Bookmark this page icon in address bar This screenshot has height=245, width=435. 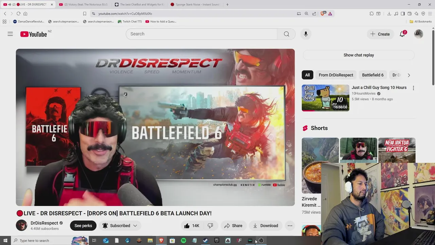tap(85, 14)
